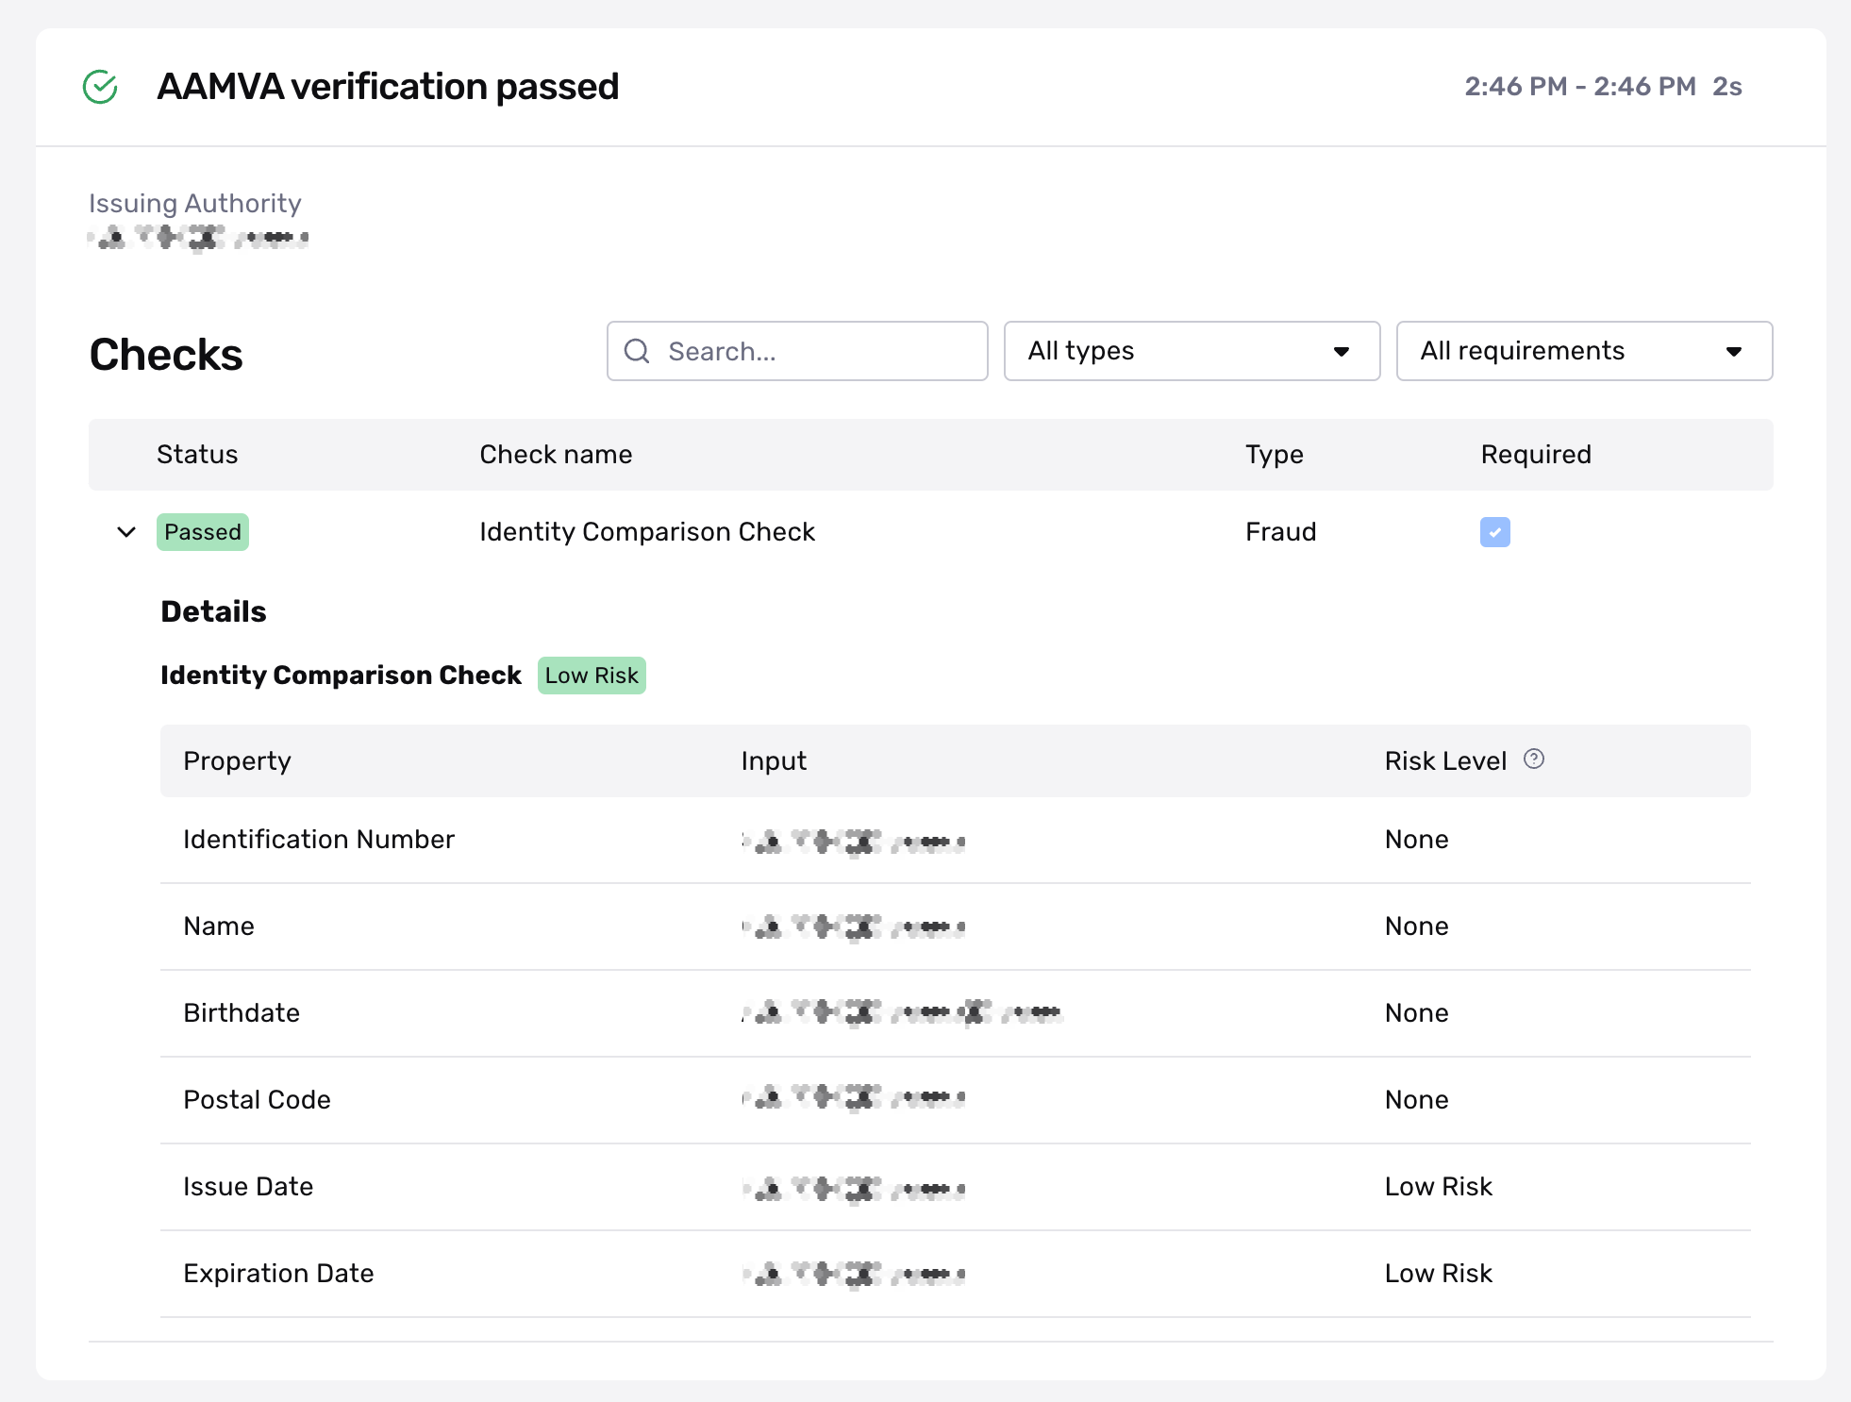Click the All types dropdown arrow
The height and width of the screenshot is (1402, 1851).
pyautogui.click(x=1341, y=352)
